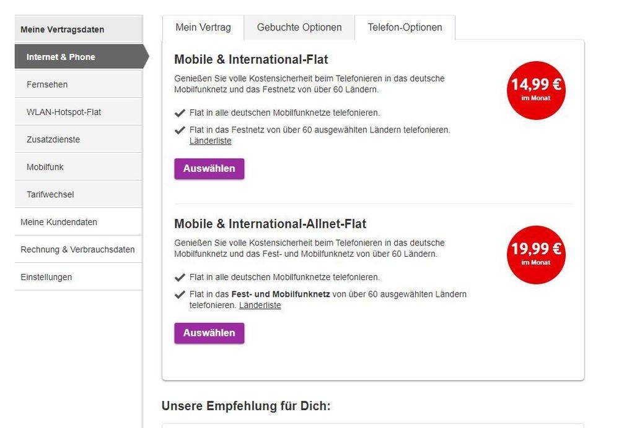This screenshot has width=619, height=428.
Task: Switch to Gebuchte Optionen tab
Action: pyautogui.click(x=299, y=28)
